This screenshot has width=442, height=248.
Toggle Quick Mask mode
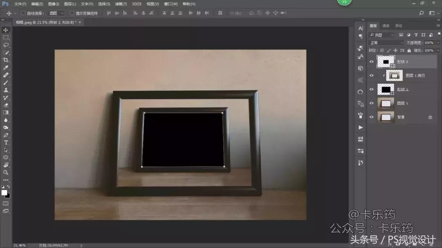pos(6,204)
